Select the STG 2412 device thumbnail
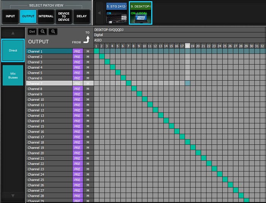This screenshot has width=266, height=203. click(x=116, y=12)
